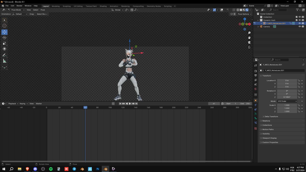Open the Scene properties tab
The height and width of the screenshot is (172, 306).
(256, 84)
